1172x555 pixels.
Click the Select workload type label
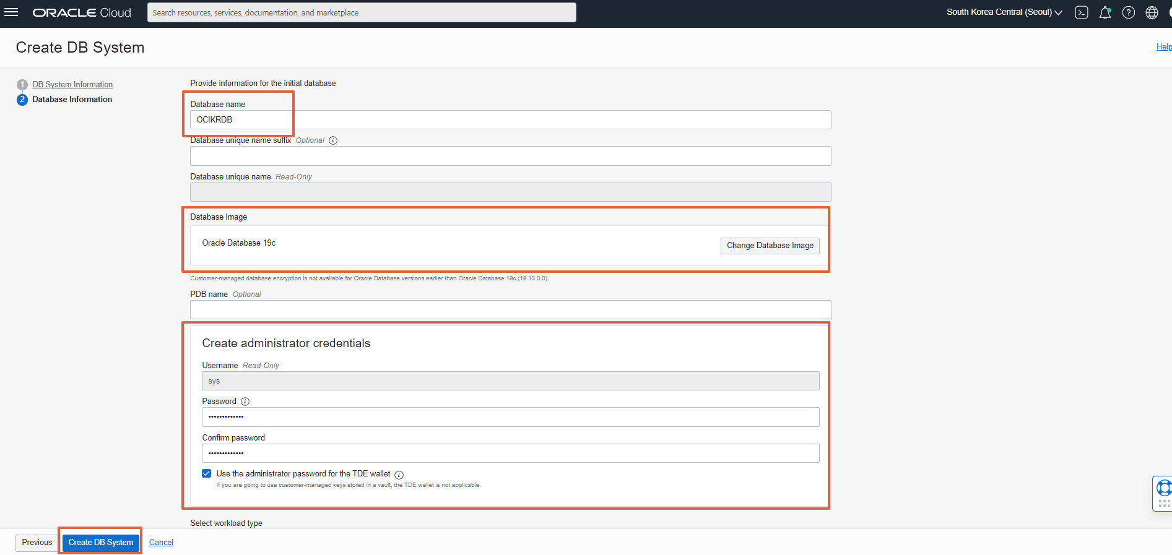pos(226,523)
